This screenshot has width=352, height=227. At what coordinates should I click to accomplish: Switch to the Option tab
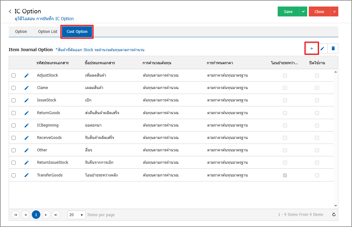click(21, 32)
